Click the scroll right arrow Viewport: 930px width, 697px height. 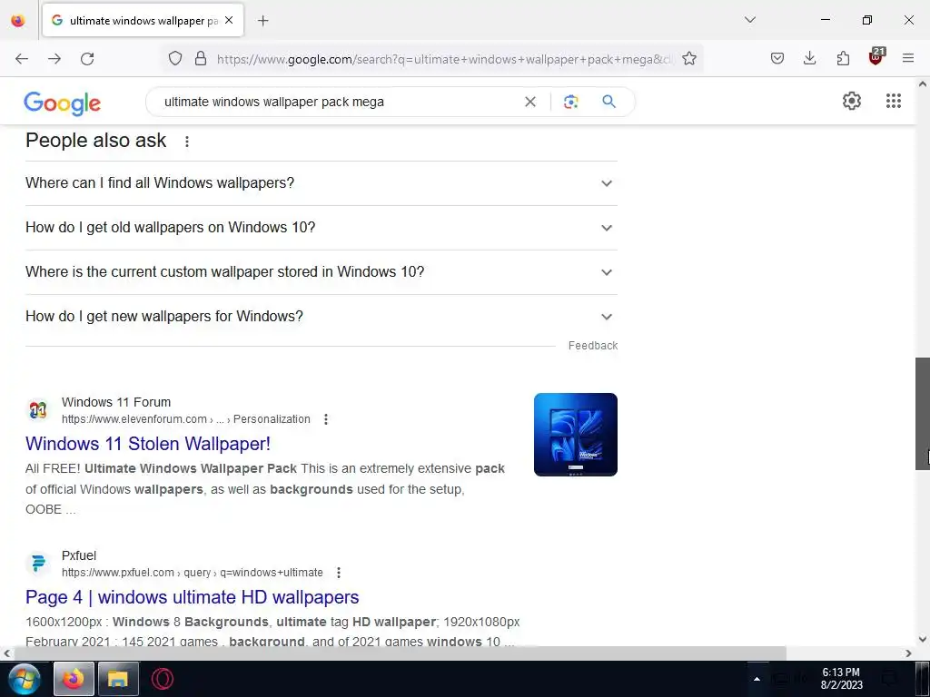(908, 653)
